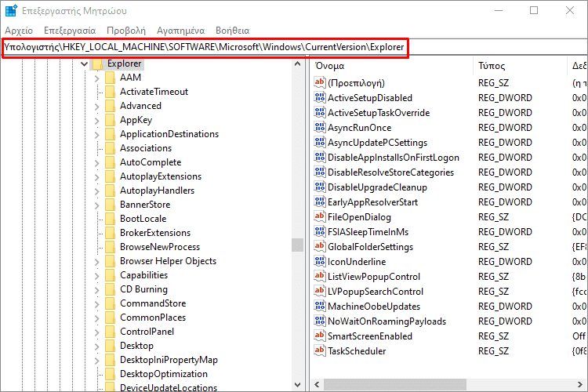The width and height of the screenshot is (588, 392).
Task: Click the icon beside EarlyAppResolverStart
Action: (320, 201)
